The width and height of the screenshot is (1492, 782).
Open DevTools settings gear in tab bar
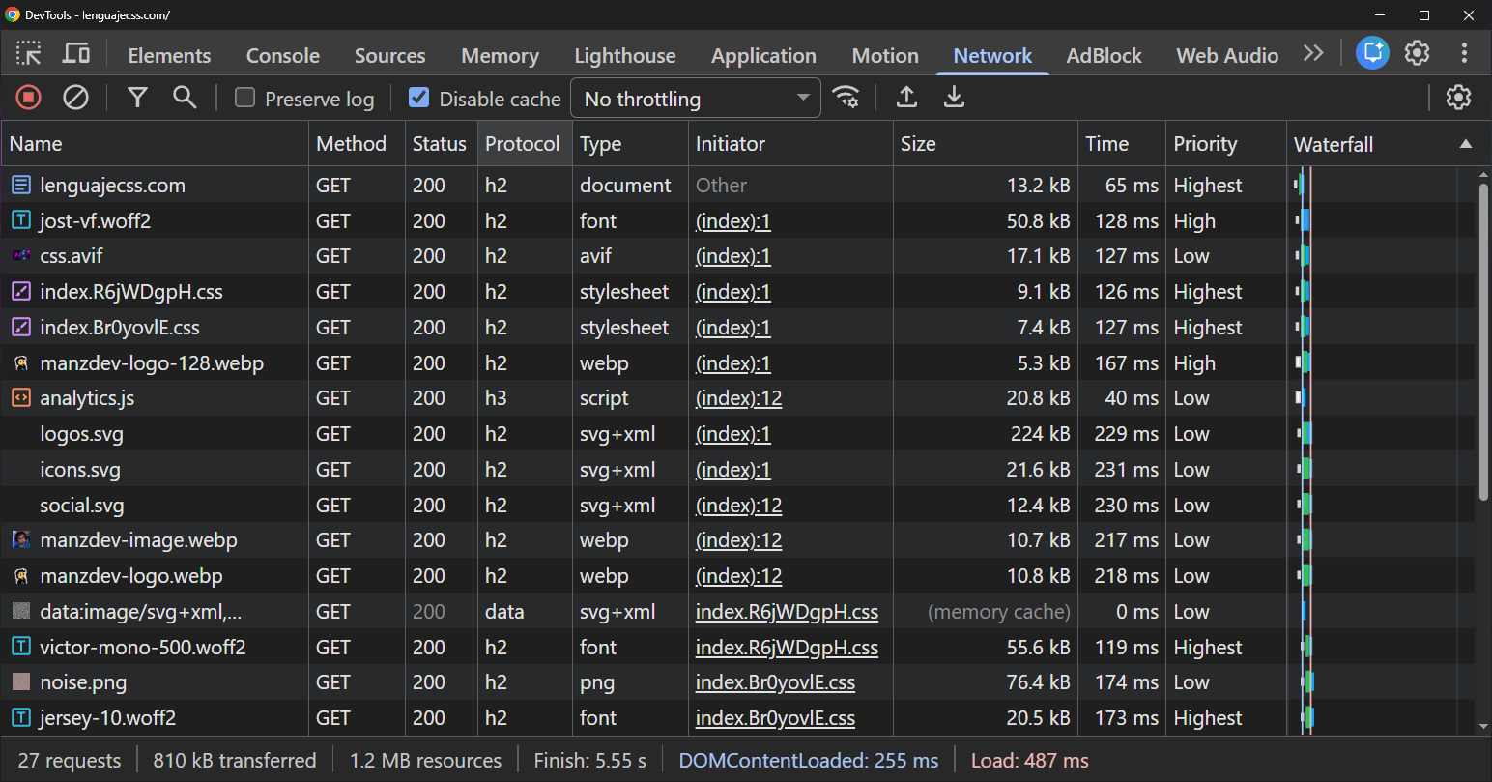point(1417,53)
